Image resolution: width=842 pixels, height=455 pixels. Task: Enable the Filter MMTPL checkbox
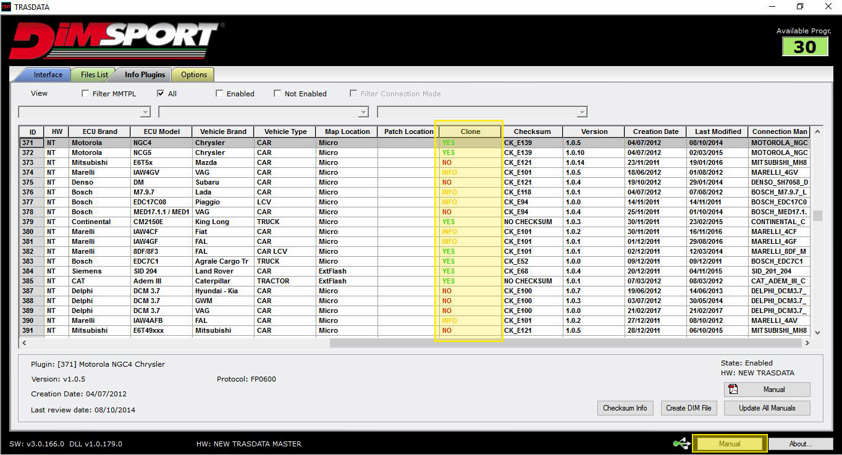(85, 94)
